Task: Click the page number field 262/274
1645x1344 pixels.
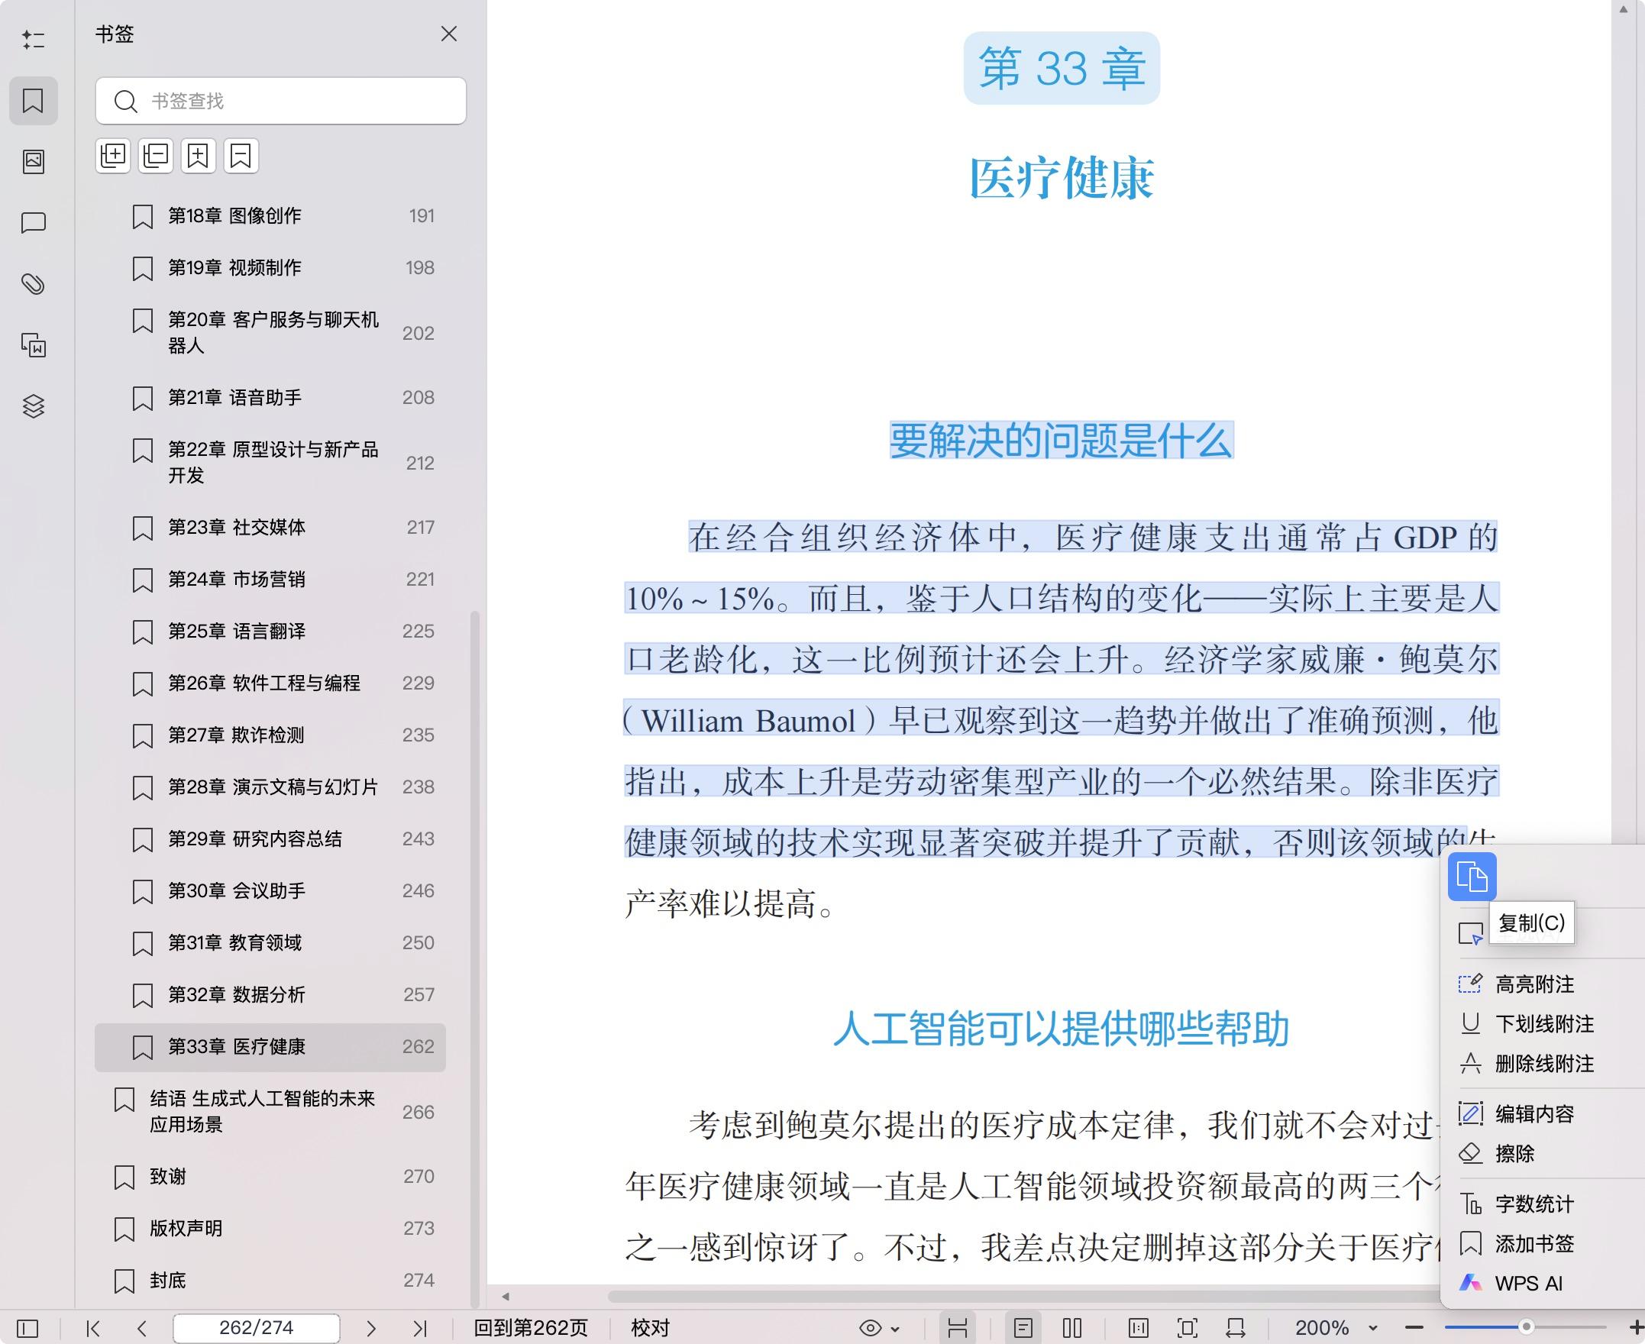Action: tap(257, 1329)
